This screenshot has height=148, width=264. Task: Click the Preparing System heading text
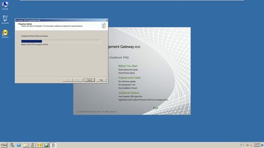(25, 24)
